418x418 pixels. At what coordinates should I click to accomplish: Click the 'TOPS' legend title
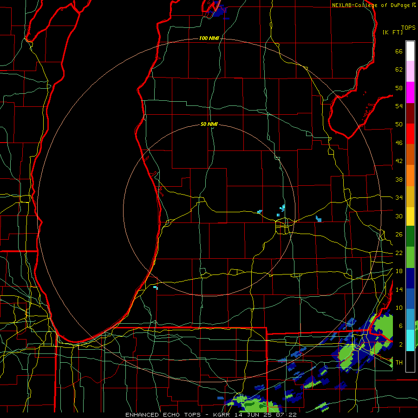(x=408, y=28)
